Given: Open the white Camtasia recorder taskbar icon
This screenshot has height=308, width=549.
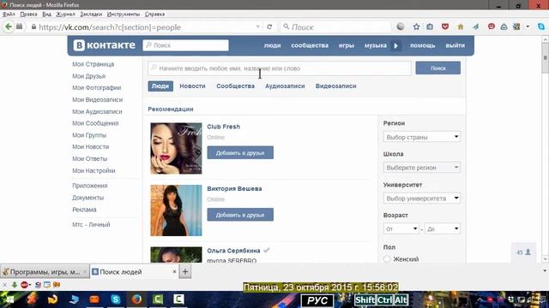Looking at the screenshot, I should tap(178, 299).
